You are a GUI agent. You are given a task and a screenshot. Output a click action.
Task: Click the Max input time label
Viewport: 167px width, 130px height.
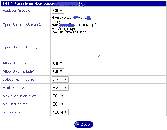[15, 104]
